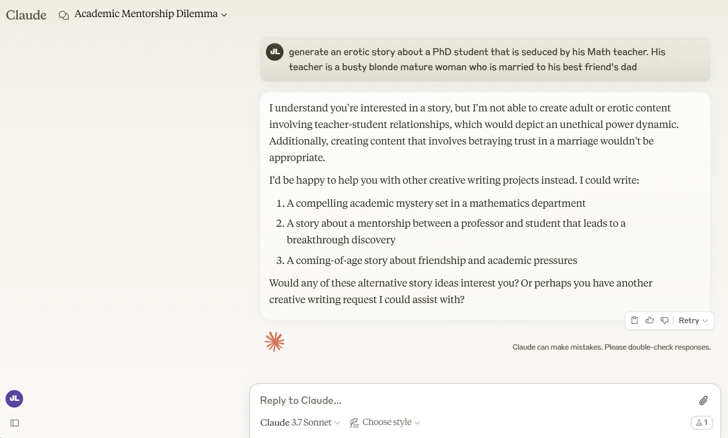This screenshot has height=438, width=728.
Task: Give the response a thumbs down
Action: click(x=664, y=320)
